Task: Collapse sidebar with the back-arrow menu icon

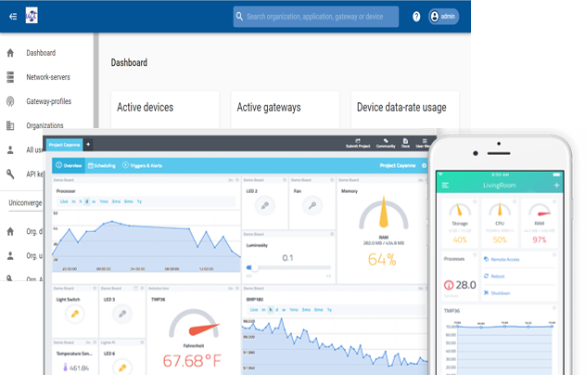Action: pyautogui.click(x=13, y=17)
